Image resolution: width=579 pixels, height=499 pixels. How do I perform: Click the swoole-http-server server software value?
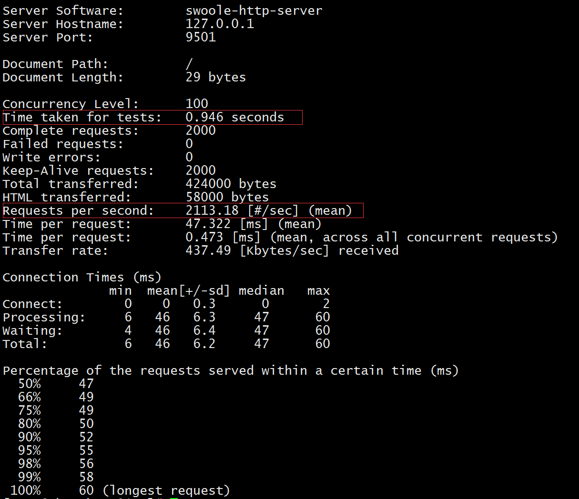[x=254, y=10]
